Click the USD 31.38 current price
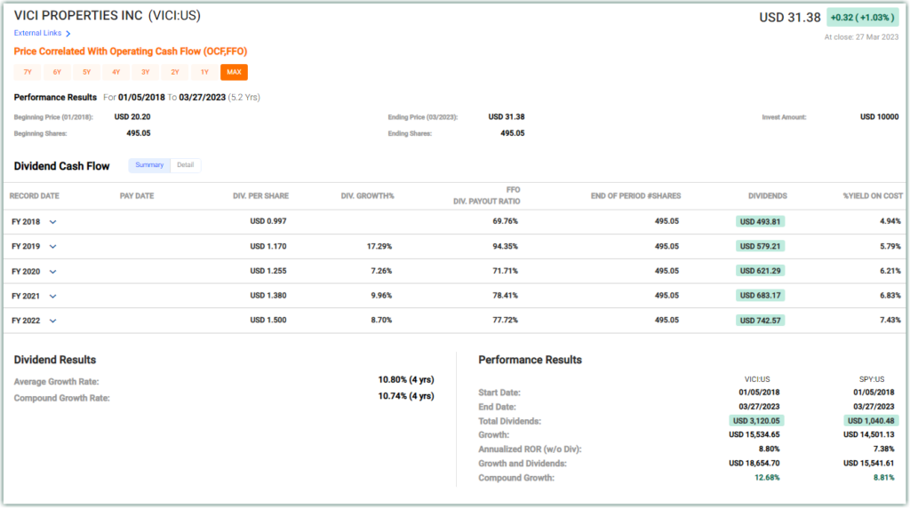 790,18
